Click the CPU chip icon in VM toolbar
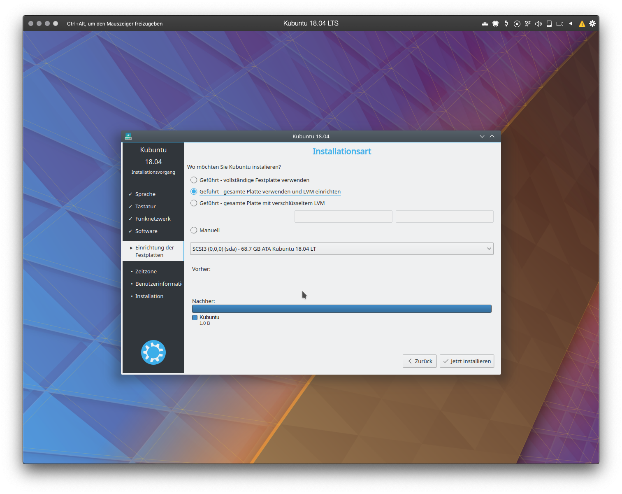This screenshot has width=622, height=494. point(496,24)
